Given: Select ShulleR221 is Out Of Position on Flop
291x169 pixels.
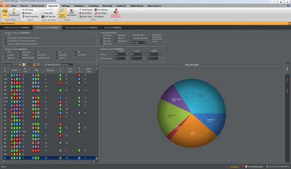Looking at the screenshot, I should point(22,38).
